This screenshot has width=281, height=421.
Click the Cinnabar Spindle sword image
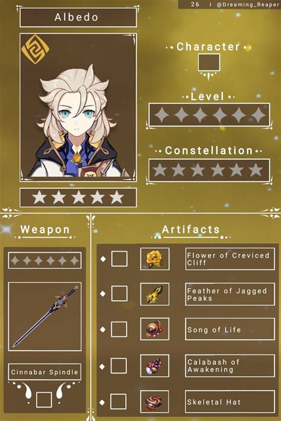pos(44,317)
